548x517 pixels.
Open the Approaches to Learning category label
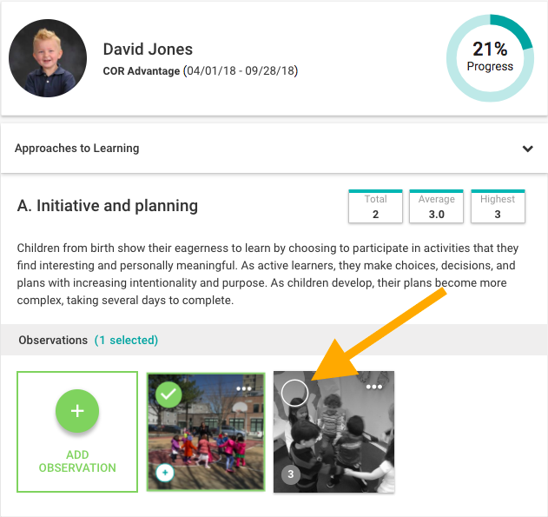tap(76, 149)
